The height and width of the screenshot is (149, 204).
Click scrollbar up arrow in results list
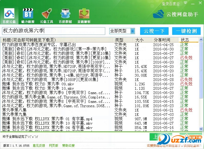click(x=201, y=39)
